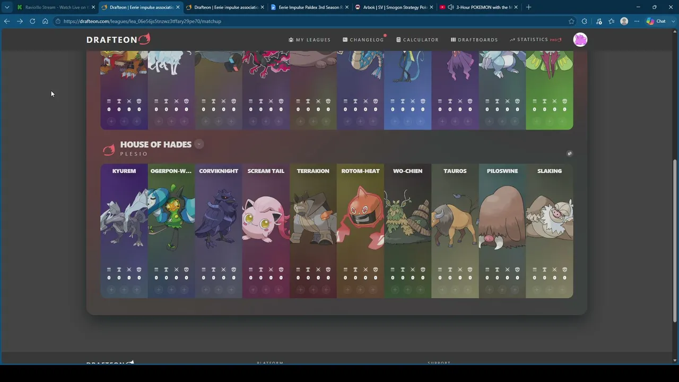Image resolution: width=679 pixels, height=382 pixels.
Task: Refresh the current page
Action: (x=32, y=21)
